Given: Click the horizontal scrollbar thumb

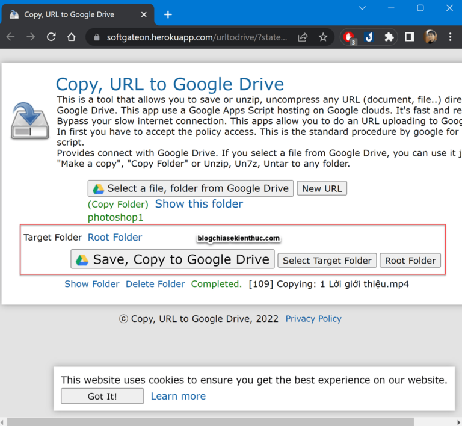Looking at the screenshot, I should 211,422.
